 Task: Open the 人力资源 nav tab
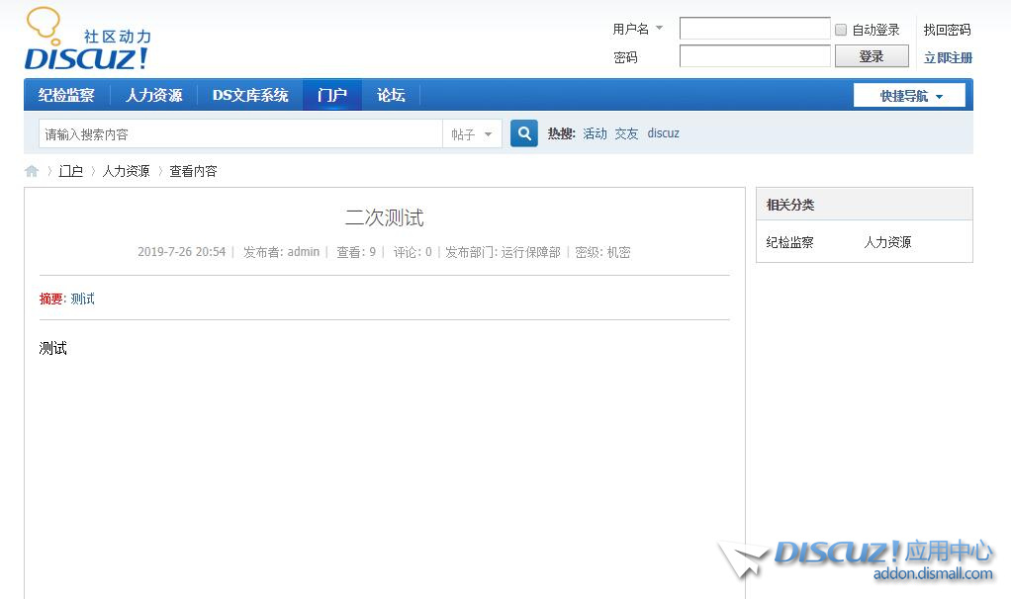coord(154,95)
